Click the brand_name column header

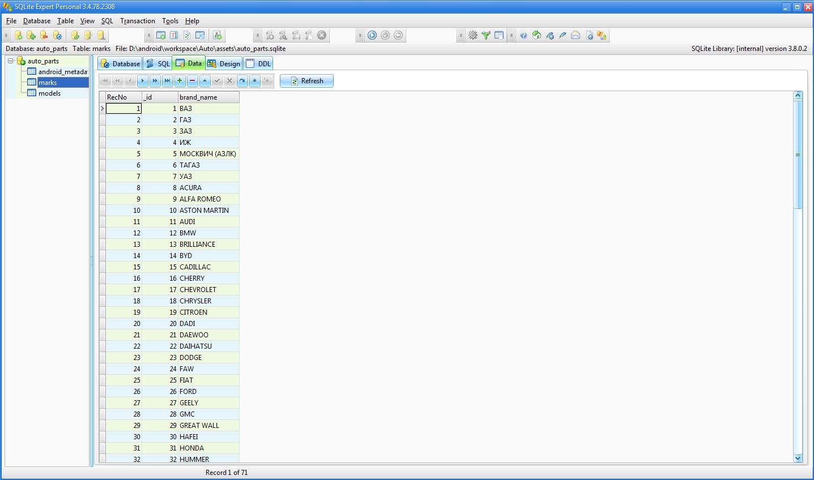coord(208,97)
